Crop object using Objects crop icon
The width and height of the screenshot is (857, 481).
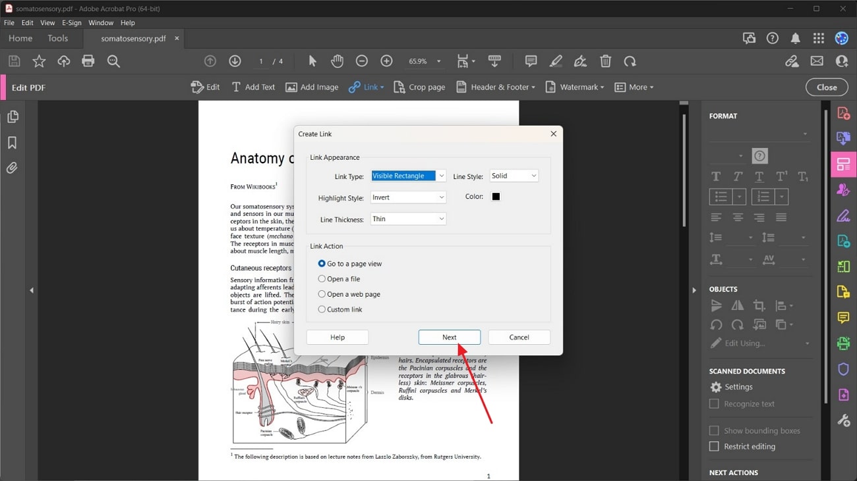click(x=759, y=305)
